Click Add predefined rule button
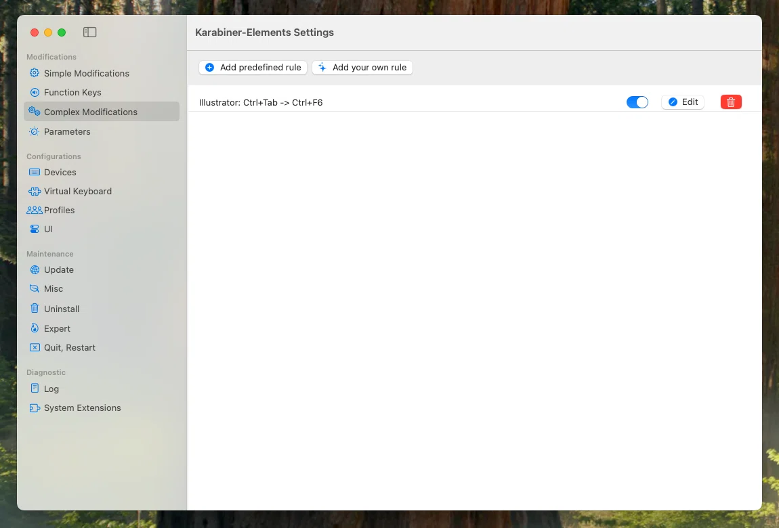This screenshot has height=528, width=779. (x=253, y=68)
